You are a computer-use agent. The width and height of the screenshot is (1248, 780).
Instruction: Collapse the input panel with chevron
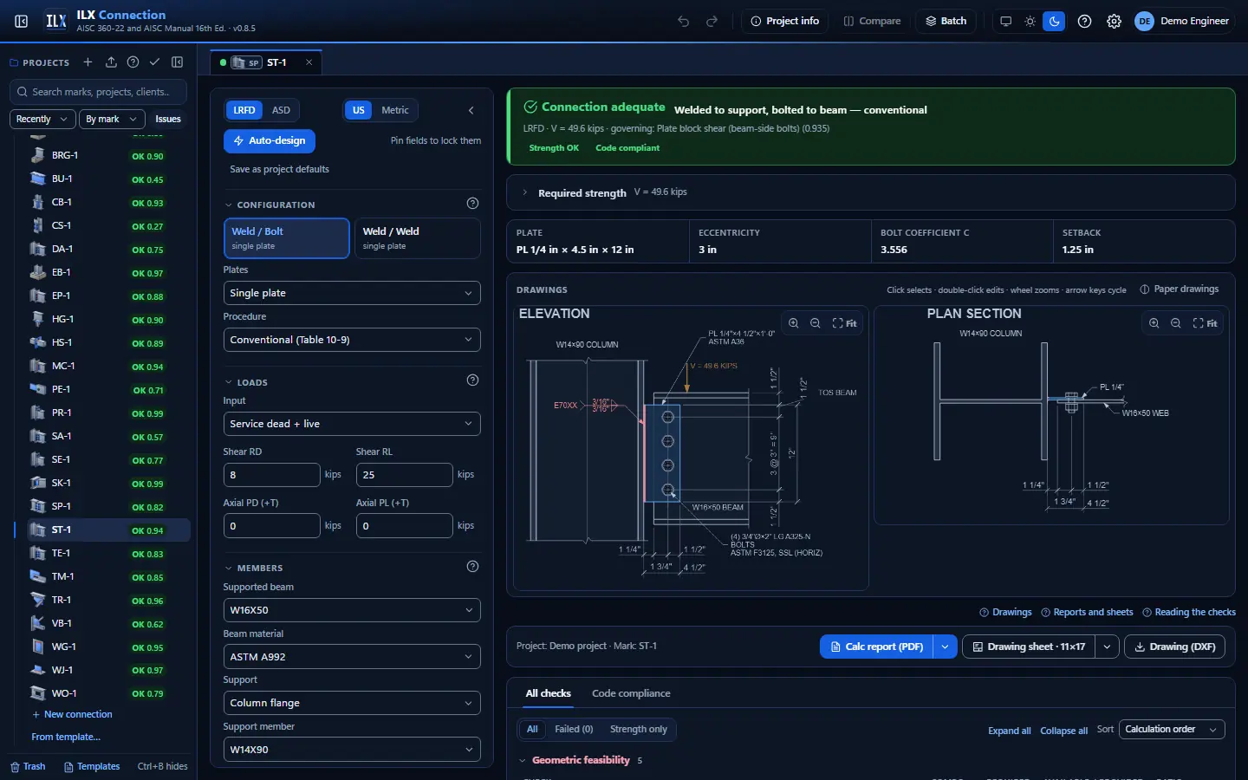(471, 110)
